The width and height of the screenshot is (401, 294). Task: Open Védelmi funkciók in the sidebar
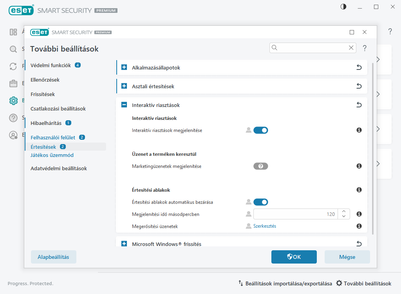pyautogui.click(x=51, y=65)
